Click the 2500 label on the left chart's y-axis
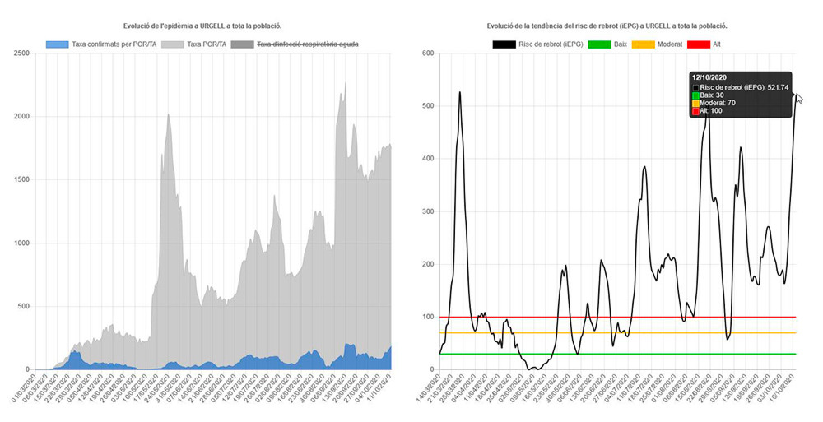The width and height of the screenshot is (823, 422). tap(23, 53)
